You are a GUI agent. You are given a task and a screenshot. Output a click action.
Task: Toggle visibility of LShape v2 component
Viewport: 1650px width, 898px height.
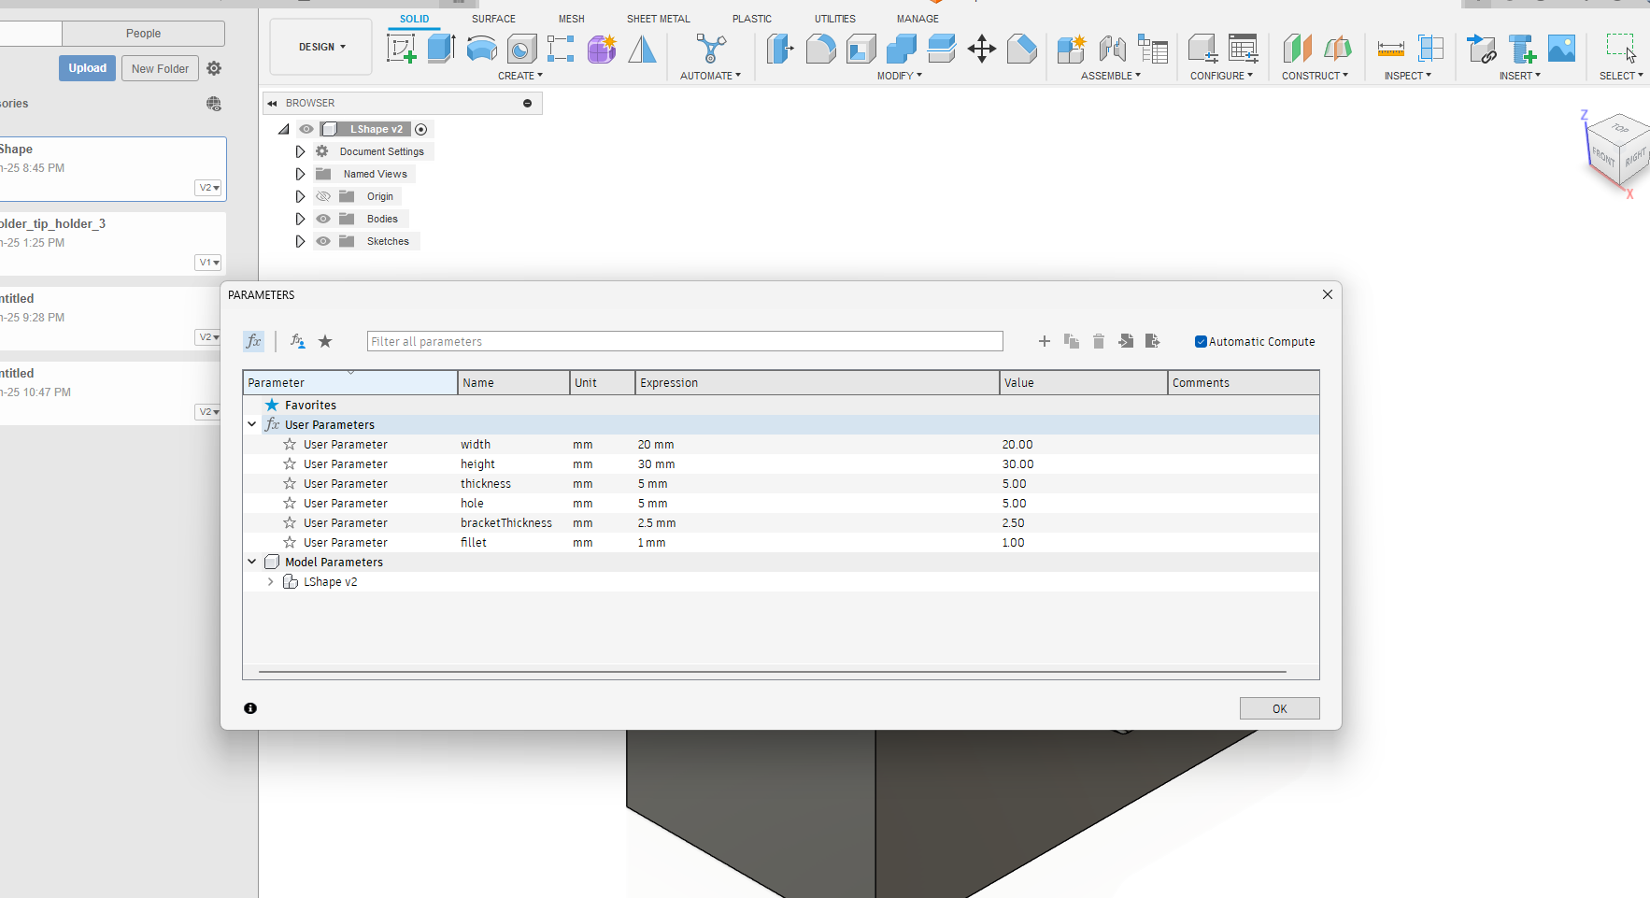[x=306, y=129]
